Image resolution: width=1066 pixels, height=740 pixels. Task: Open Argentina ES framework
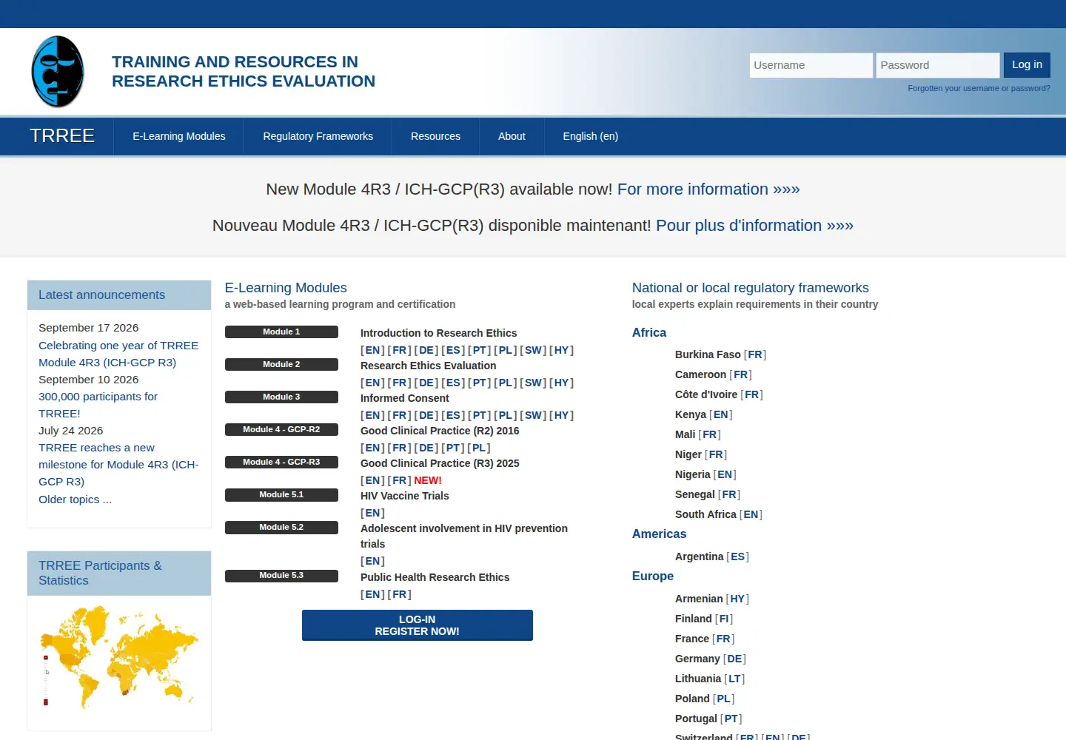738,556
